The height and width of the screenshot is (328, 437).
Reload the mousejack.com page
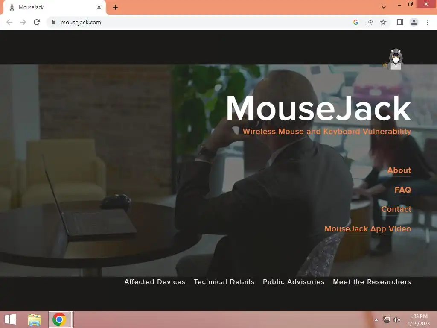pyautogui.click(x=37, y=22)
